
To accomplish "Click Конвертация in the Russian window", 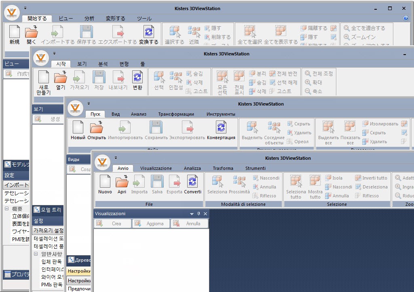I will click(221, 130).
